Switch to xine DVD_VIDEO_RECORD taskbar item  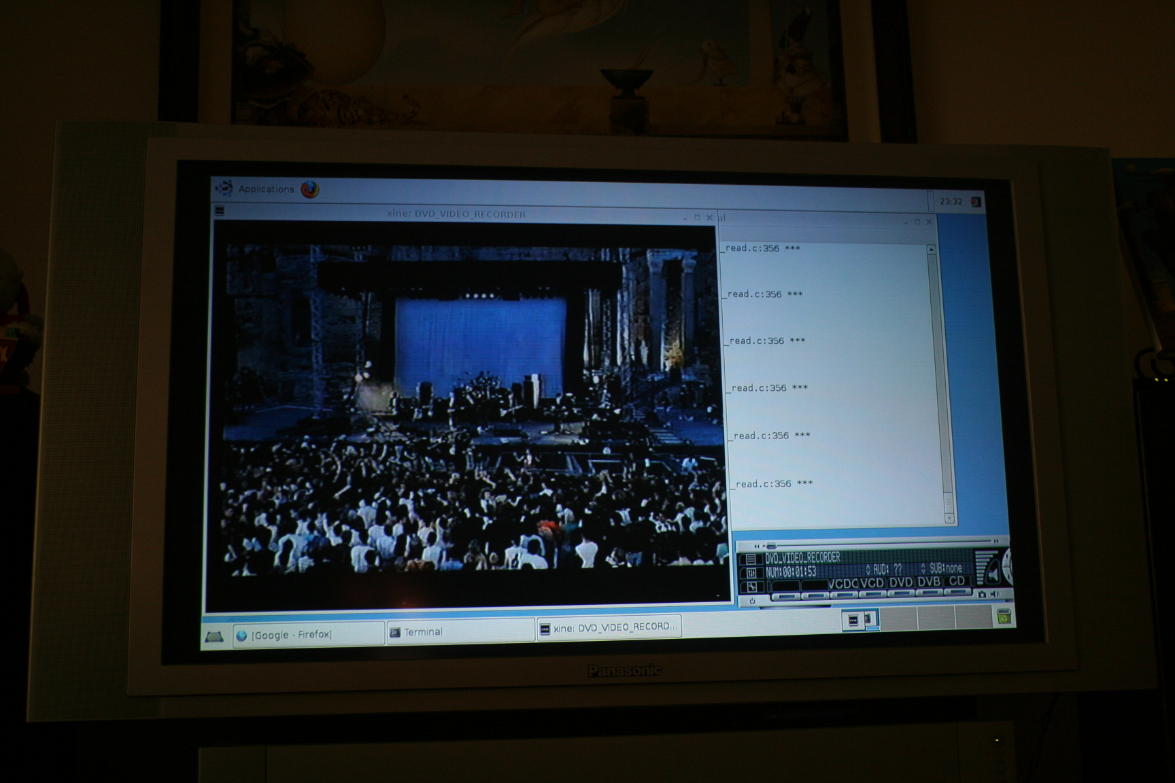coord(609,628)
